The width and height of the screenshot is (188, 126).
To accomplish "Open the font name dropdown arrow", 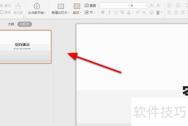I will (x=128, y=5).
